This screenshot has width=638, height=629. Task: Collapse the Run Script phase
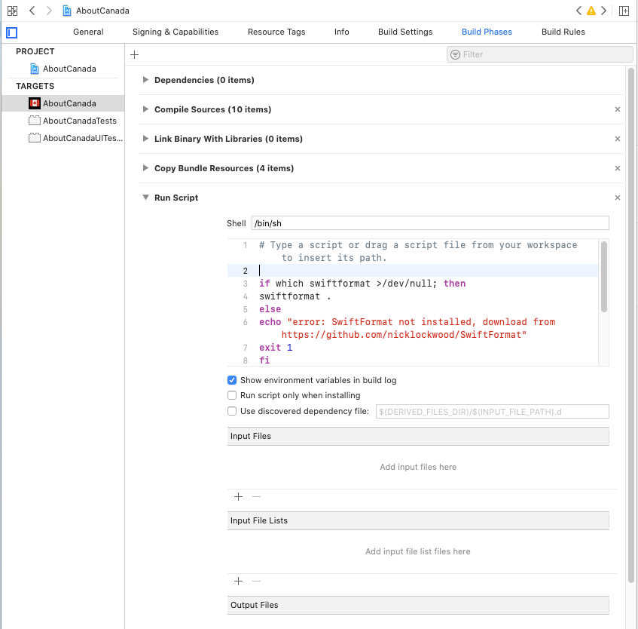[145, 198]
